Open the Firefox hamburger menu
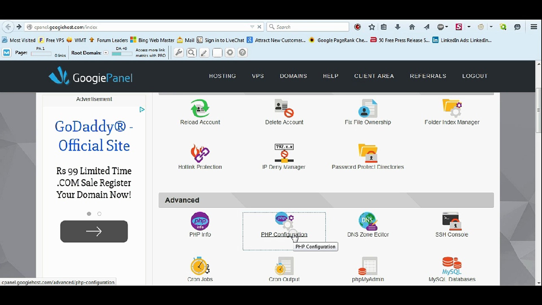 pyautogui.click(x=534, y=27)
